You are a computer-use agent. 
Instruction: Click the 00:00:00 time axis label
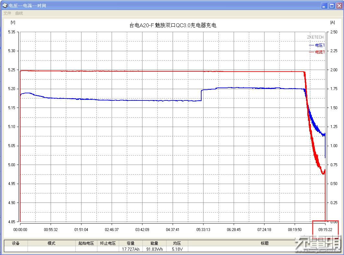(x=20, y=230)
